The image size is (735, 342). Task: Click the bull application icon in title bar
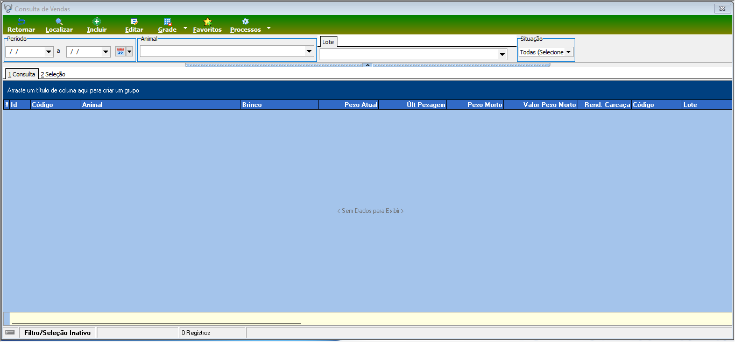(8, 9)
